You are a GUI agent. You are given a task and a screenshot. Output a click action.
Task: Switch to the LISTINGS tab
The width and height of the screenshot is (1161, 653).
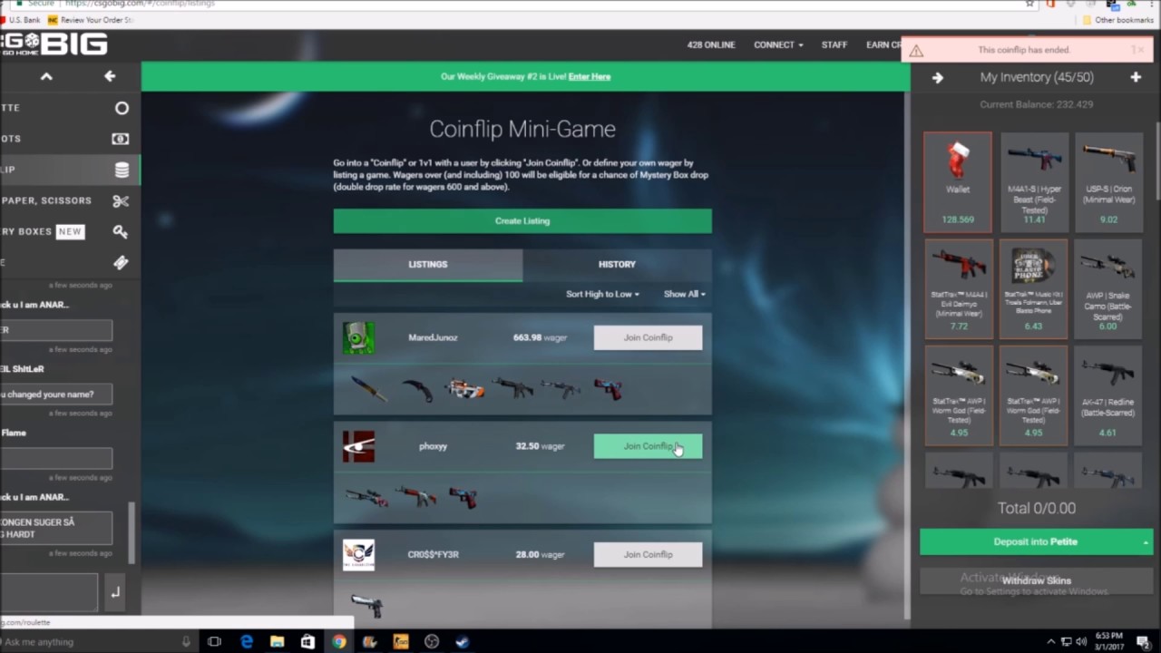pos(428,264)
